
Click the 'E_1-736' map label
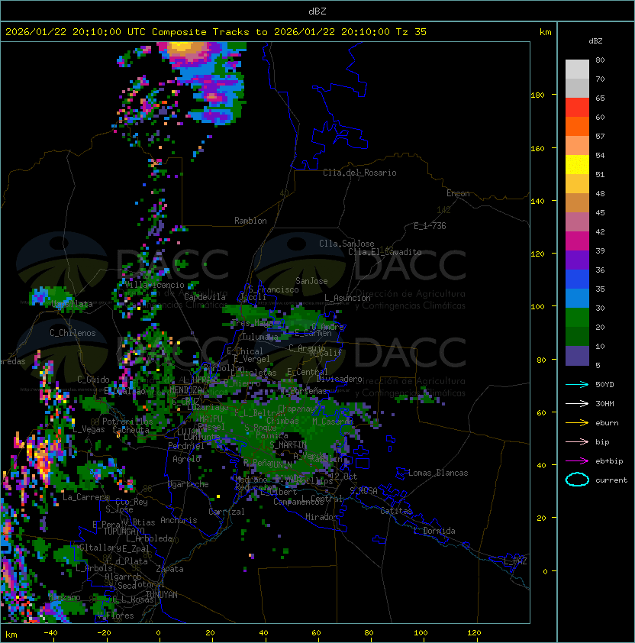point(430,226)
